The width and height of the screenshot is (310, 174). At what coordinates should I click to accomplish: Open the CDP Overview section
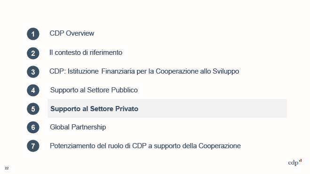coord(72,33)
